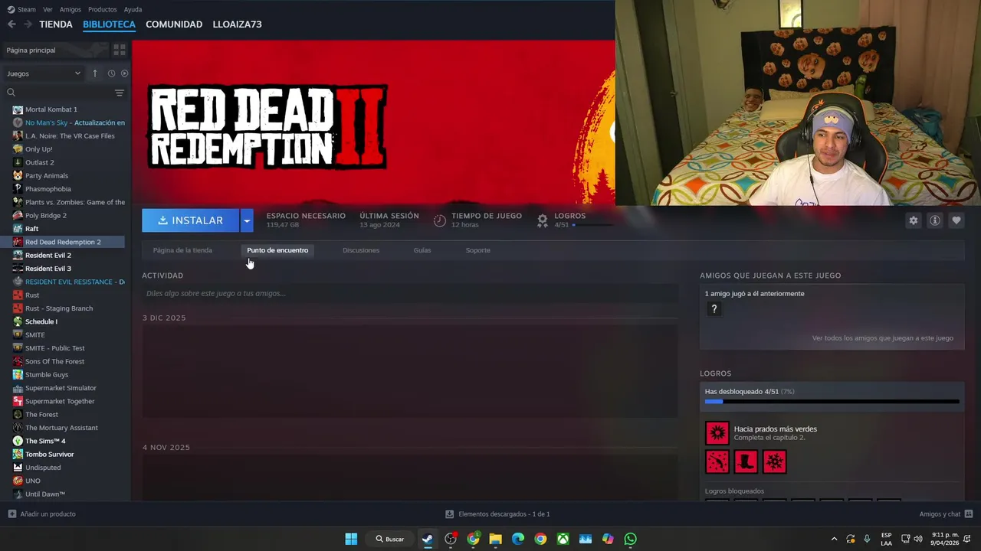Open the LLOAIZA73 profile menu
The image size is (981, 551).
[238, 24]
